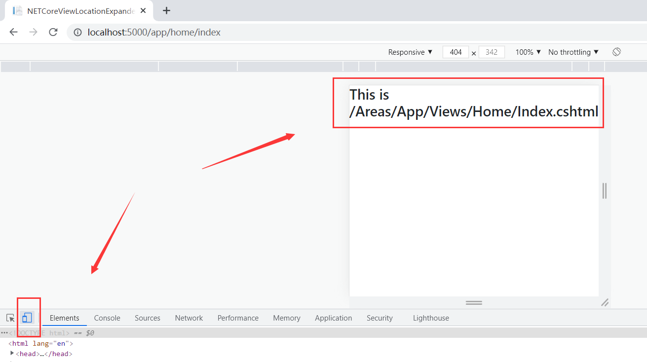Viewport: 647px width, 362px height.
Task: Click the bottom edge viewport drag handle
Action: [x=474, y=303]
